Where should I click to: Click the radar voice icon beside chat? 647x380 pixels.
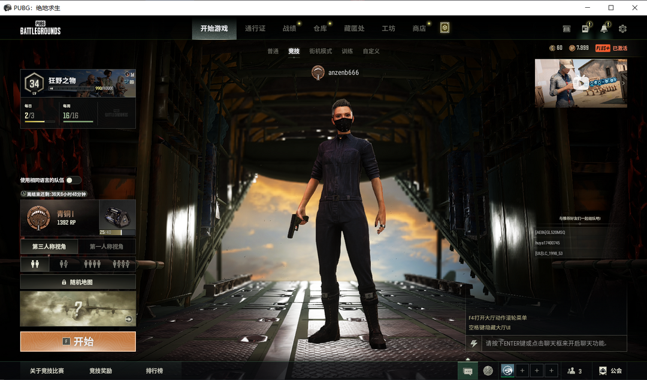click(488, 371)
